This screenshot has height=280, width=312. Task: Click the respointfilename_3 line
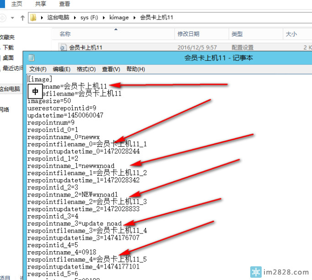point(87,231)
